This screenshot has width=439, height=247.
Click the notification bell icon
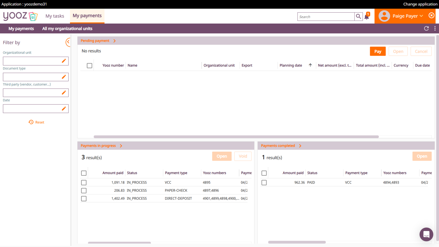(x=367, y=17)
